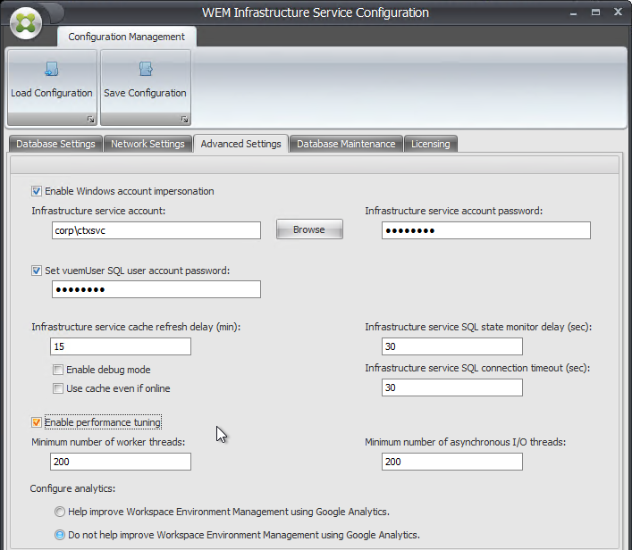
Task: Open the Licensing tab
Action: [x=431, y=144]
